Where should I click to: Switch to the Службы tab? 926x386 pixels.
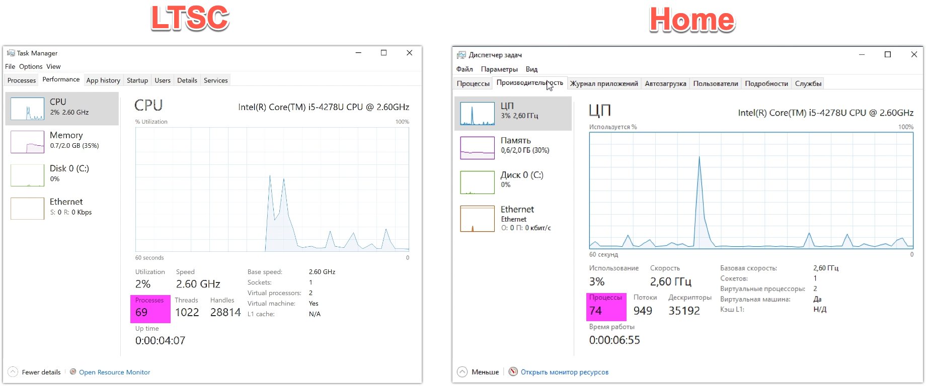pyautogui.click(x=808, y=83)
